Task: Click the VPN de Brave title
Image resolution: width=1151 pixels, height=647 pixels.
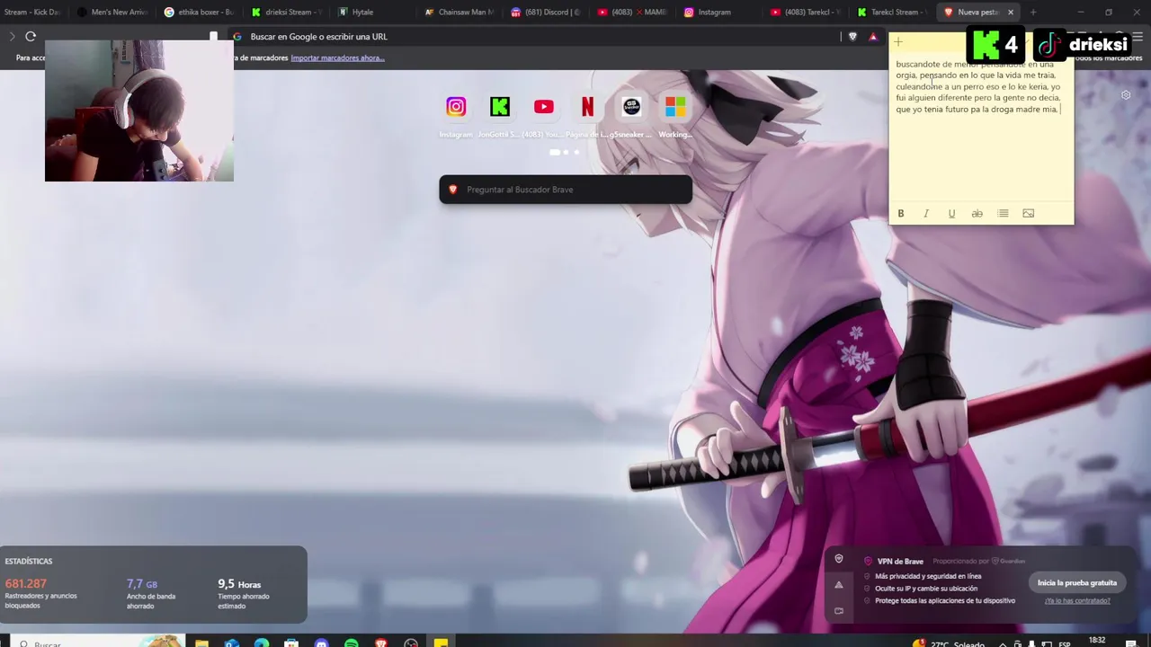Action: 900,562
